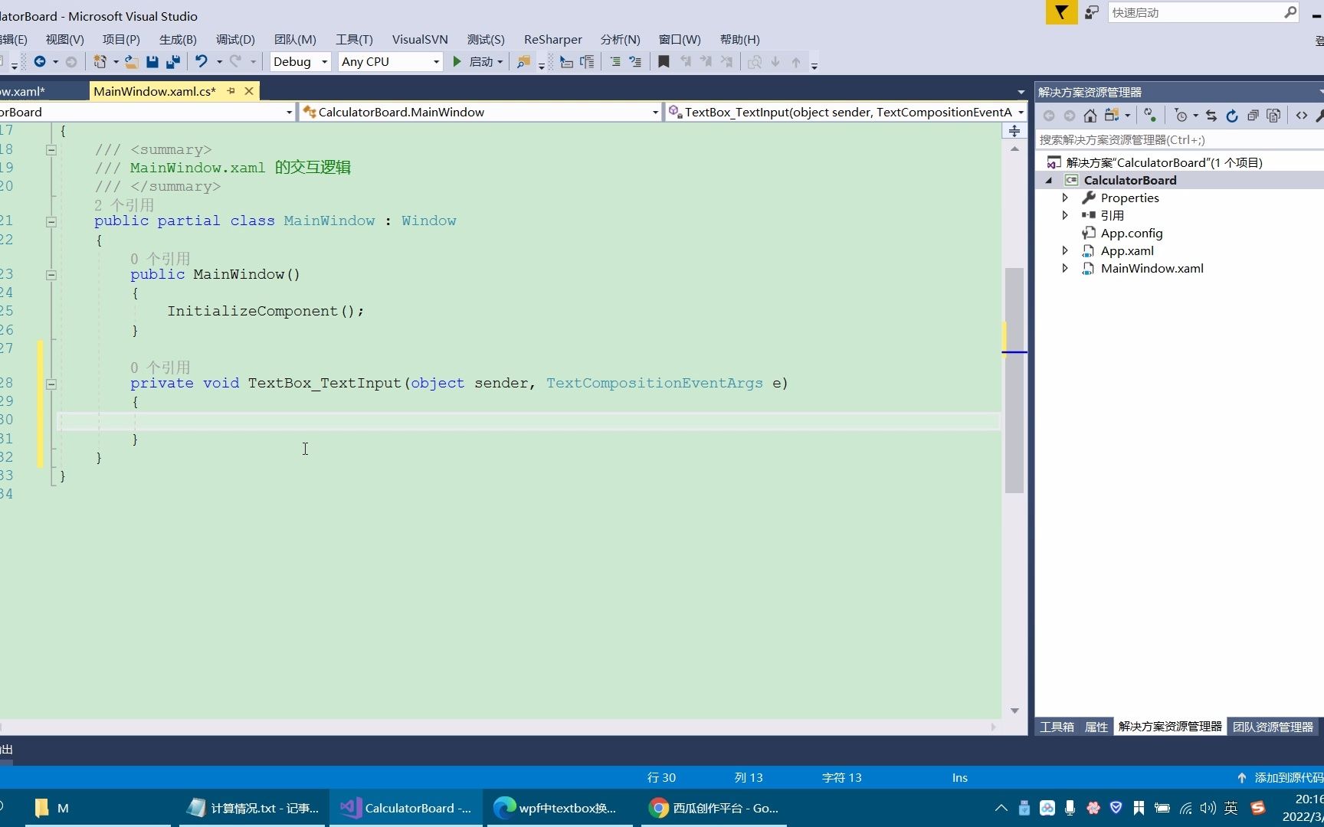This screenshot has width=1324, height=827.
Task: Open the 视图(V) menu
Action: pos(64,39)
